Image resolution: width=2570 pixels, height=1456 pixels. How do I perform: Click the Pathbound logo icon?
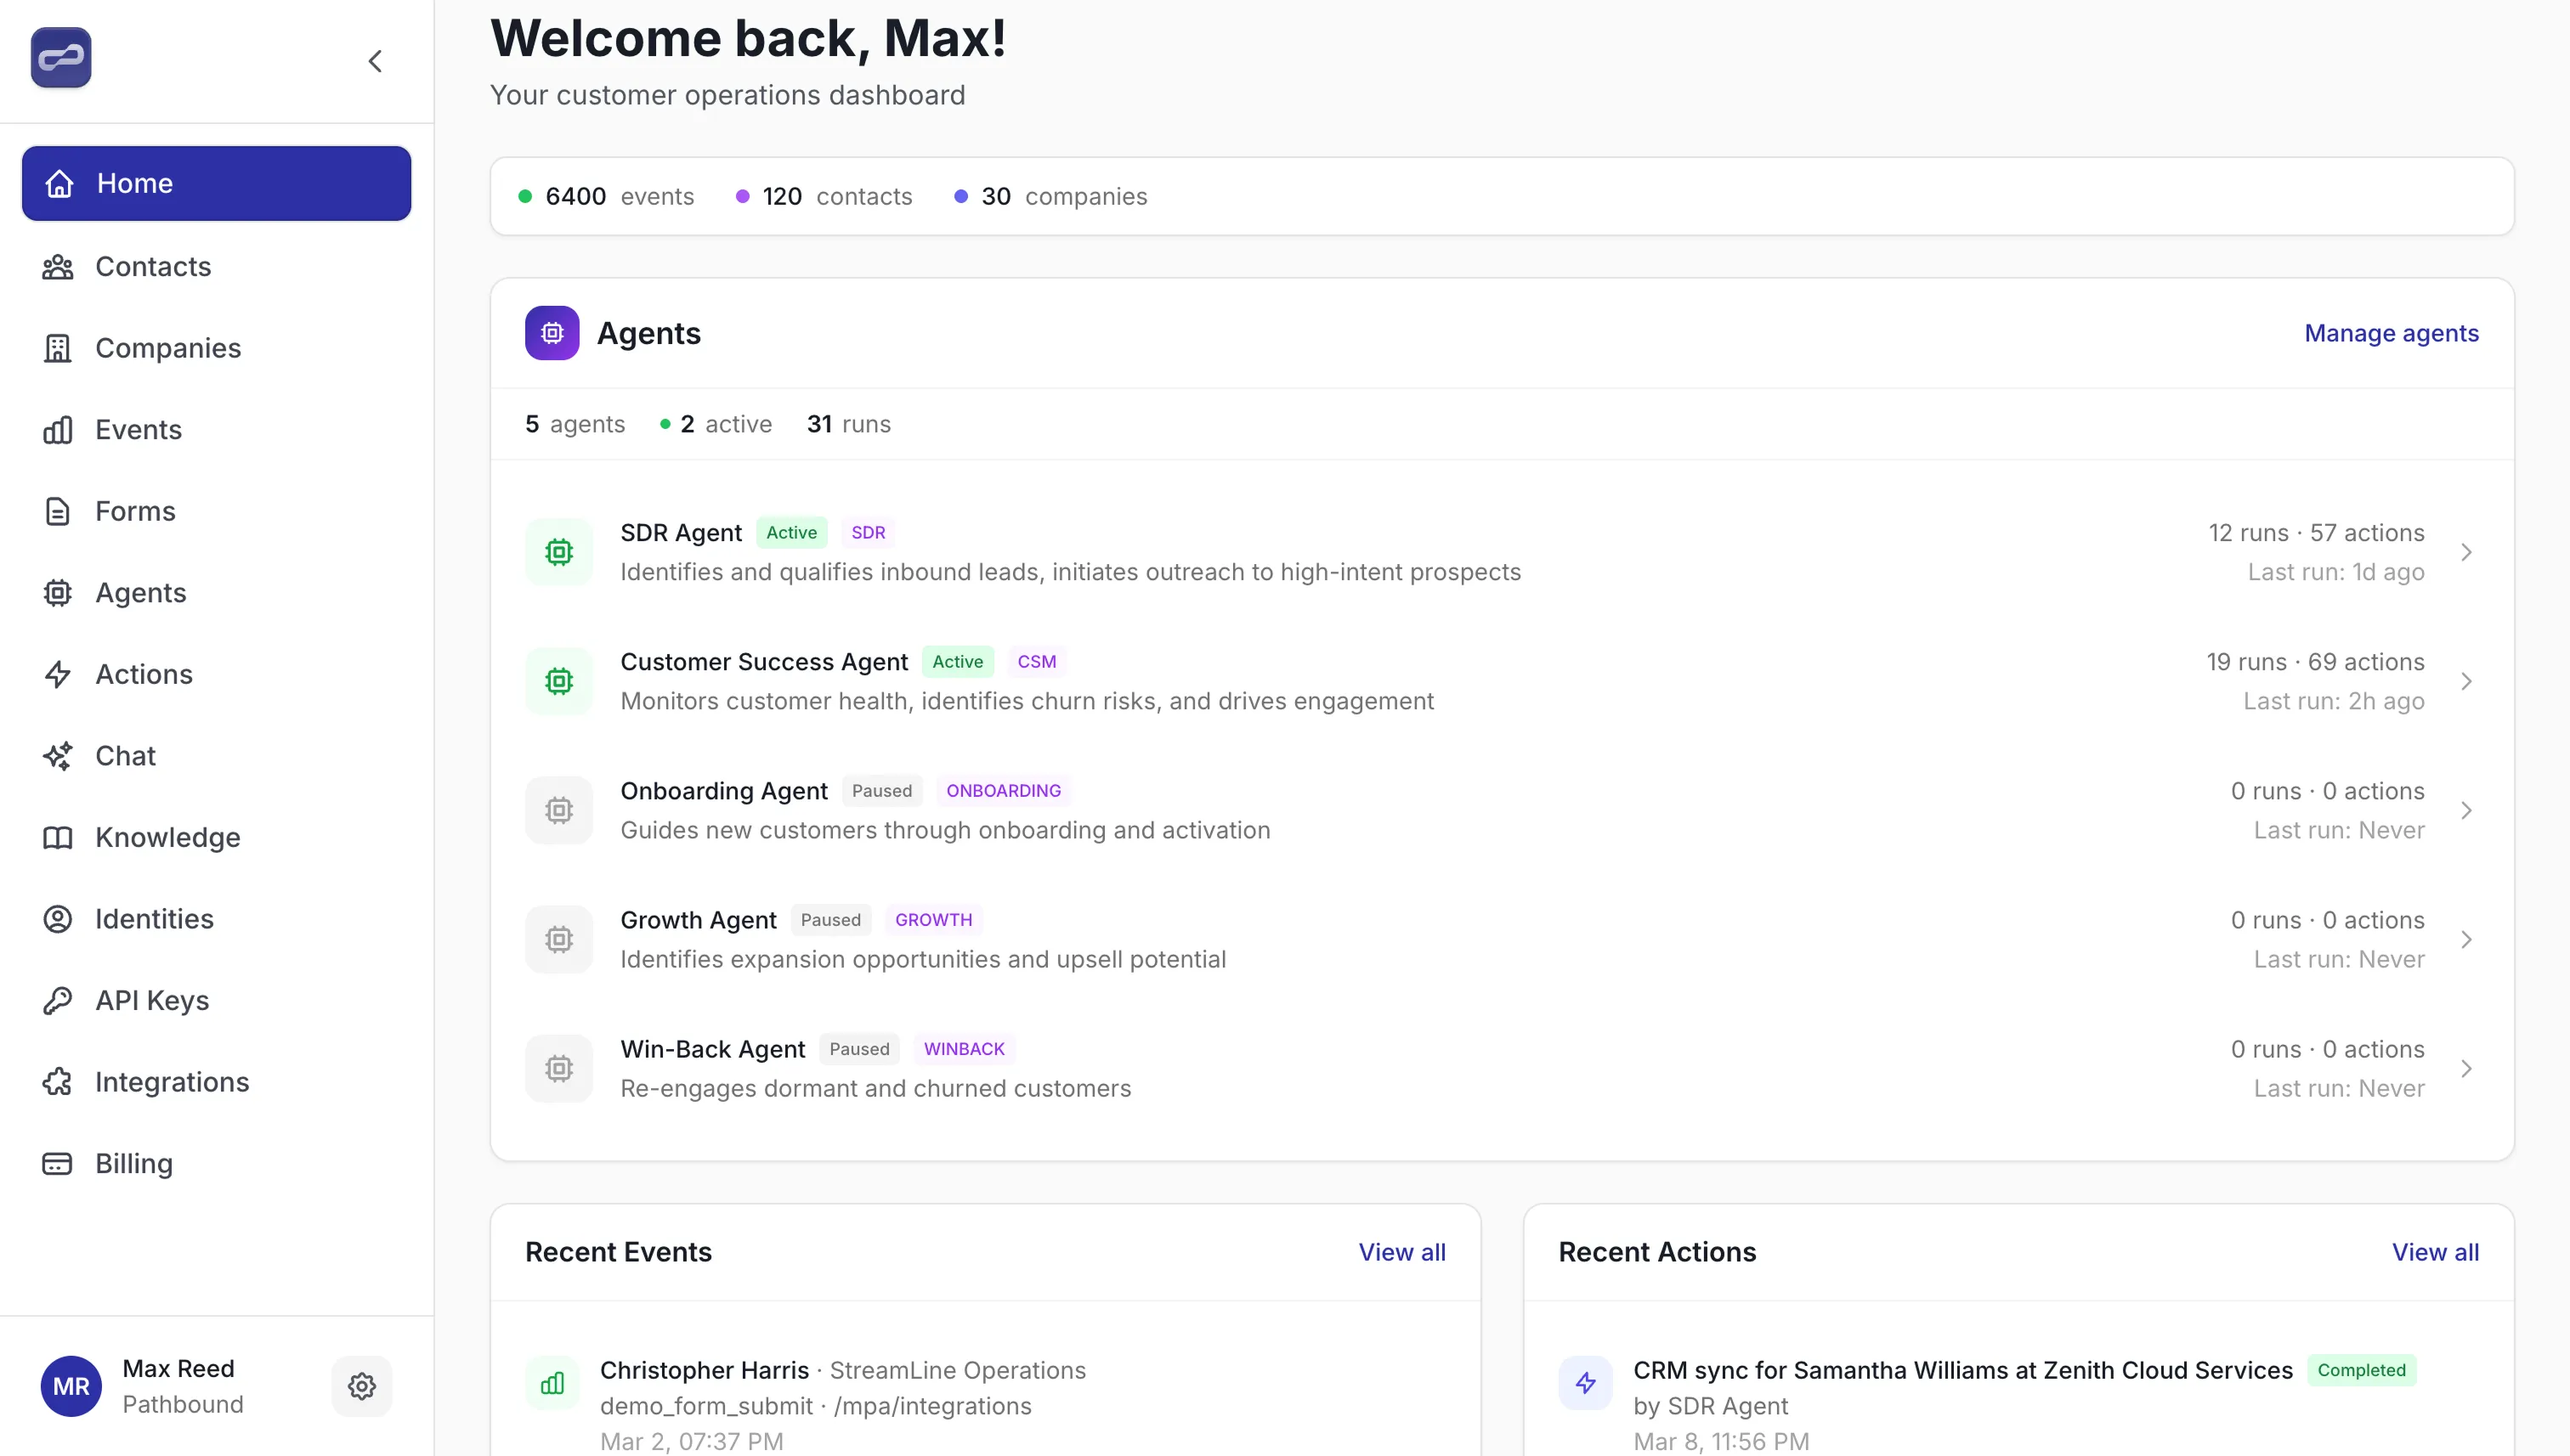61,58
